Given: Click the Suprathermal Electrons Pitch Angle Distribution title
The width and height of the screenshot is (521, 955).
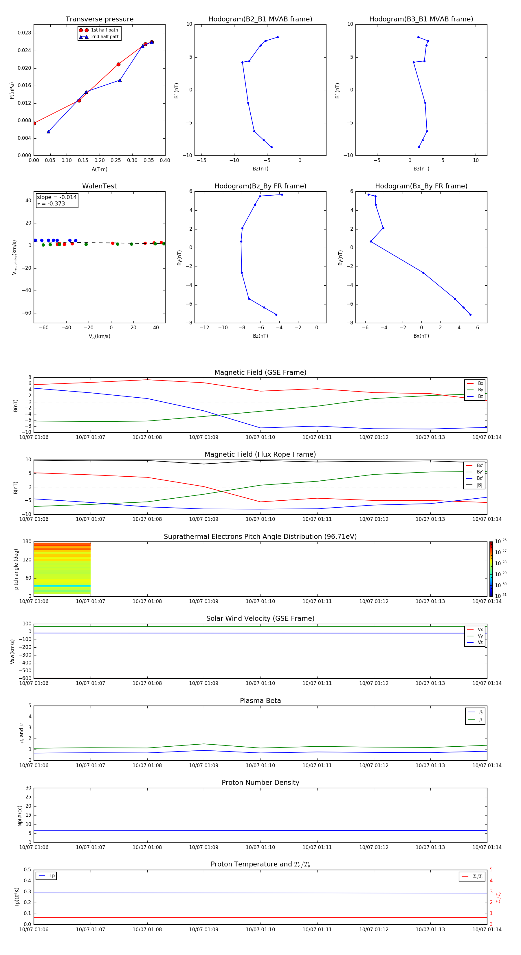Looking at the screenshot, I should (x=260, y=537).
